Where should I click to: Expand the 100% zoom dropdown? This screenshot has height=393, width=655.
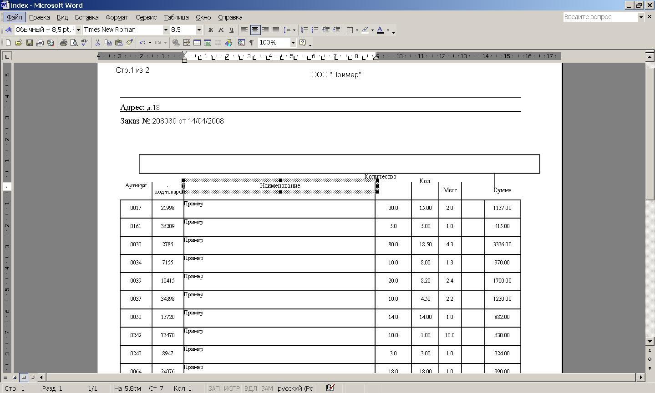coord(293,43)
